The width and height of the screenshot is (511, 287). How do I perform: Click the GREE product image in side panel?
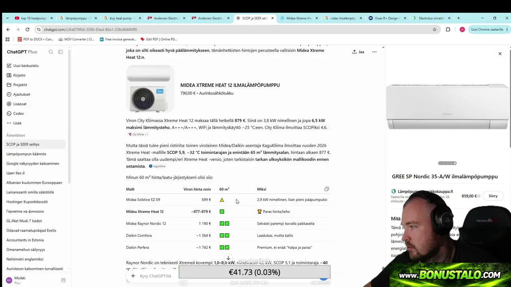pyautogui.click(x=447, y=107)
